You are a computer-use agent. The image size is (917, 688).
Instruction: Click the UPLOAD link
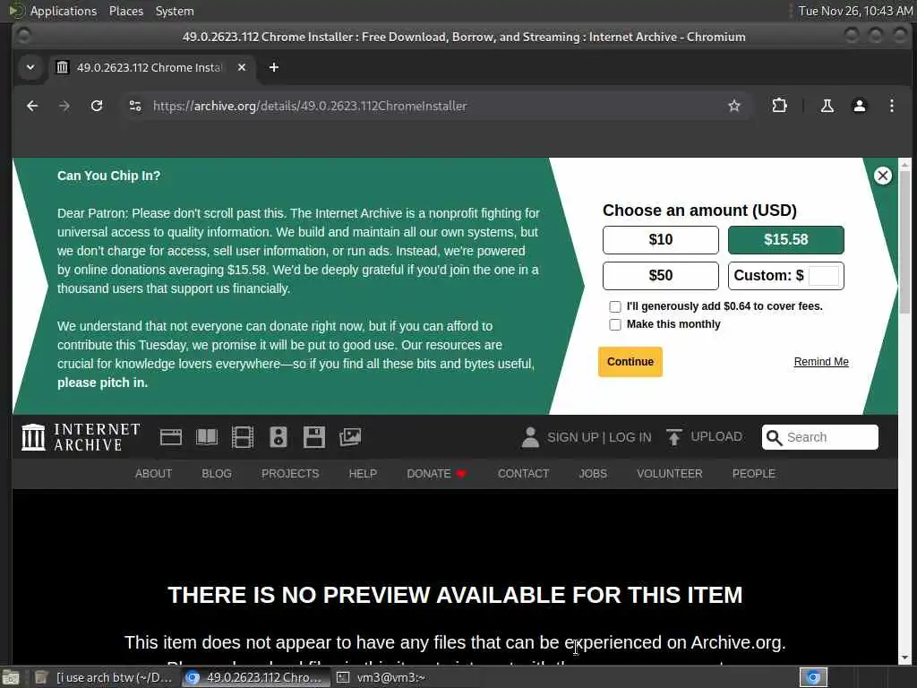point(716,437)
